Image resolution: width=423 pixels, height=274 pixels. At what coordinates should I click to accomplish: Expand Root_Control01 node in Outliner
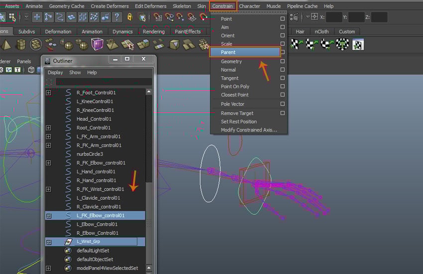48,128
